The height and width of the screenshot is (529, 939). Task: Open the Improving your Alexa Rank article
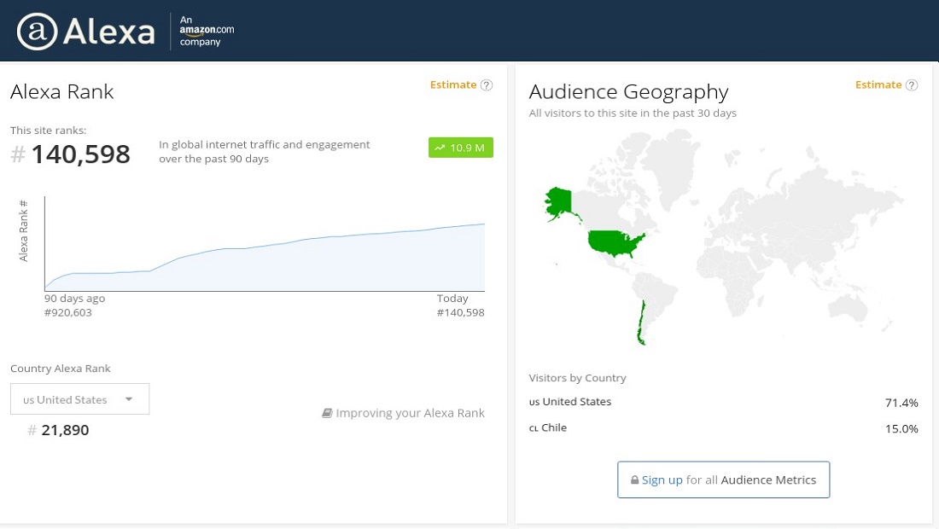click(411, 412)
